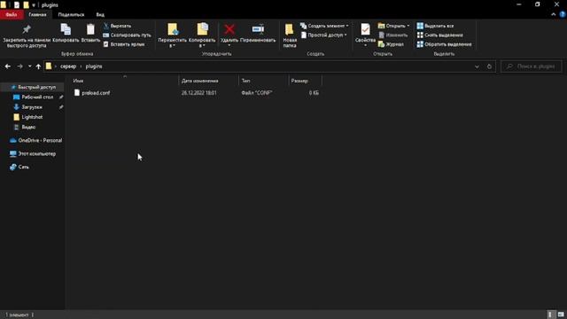Switch to large icons view in status bar
567x319 pixels.
click(561, 315)
